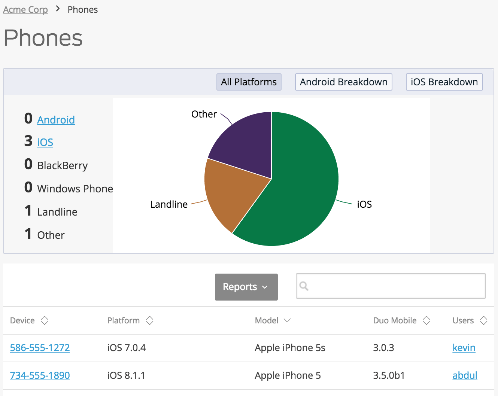Open the Android platform link
The width and height of the screenshot is (498, 396).
[x=56, y=120]
